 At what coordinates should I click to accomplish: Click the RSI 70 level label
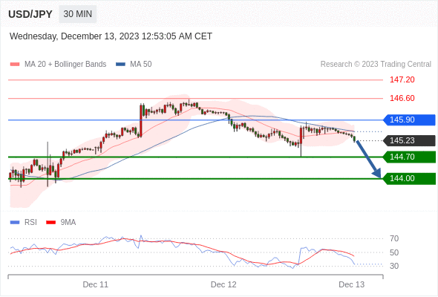pyautogui.click(x=394, y=238)
